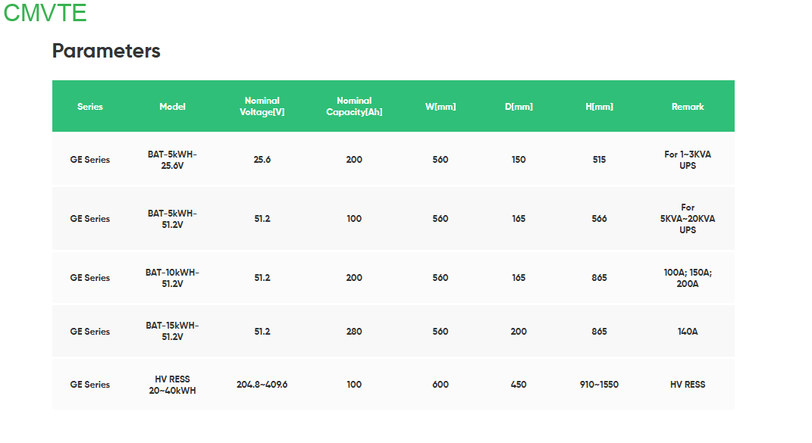Screen dimensions: 812x443
Task: Select the W[mm] column header
Action: point(440,107)
